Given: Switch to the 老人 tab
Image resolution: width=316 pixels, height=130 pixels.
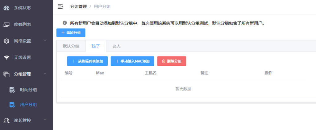Looking at the screenshot, I should tap(116, 46).
